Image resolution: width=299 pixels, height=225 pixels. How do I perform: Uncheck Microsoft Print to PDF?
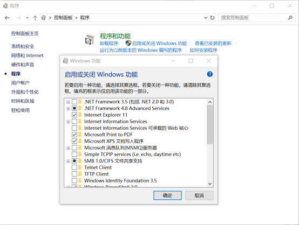74,135
